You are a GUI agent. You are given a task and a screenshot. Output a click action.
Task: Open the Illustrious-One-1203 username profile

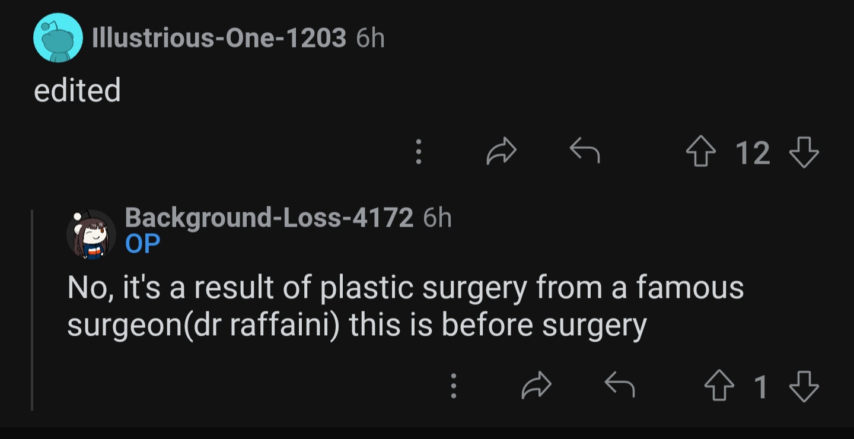[x=219, y=39]
